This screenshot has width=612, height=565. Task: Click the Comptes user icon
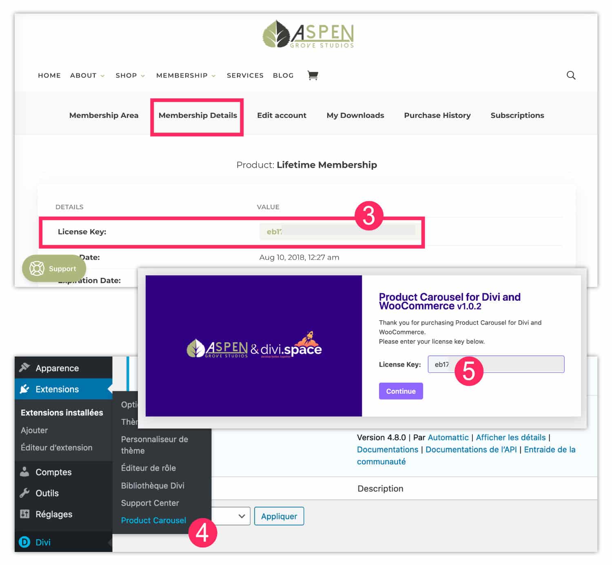point(24,472)
